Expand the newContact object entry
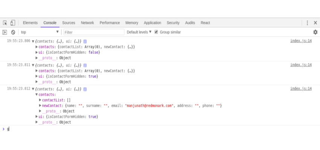 (x=40, y=106)
